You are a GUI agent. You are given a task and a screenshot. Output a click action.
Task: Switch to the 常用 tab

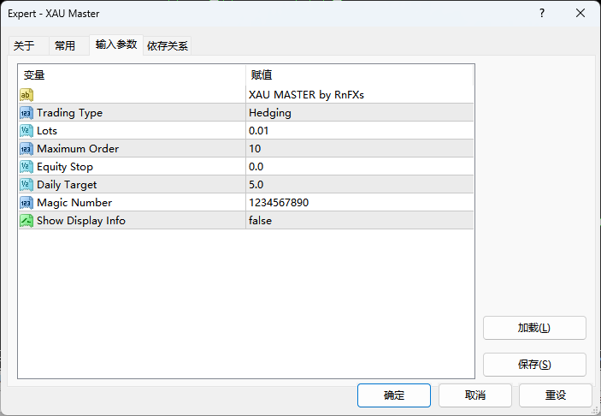[65, 46]
